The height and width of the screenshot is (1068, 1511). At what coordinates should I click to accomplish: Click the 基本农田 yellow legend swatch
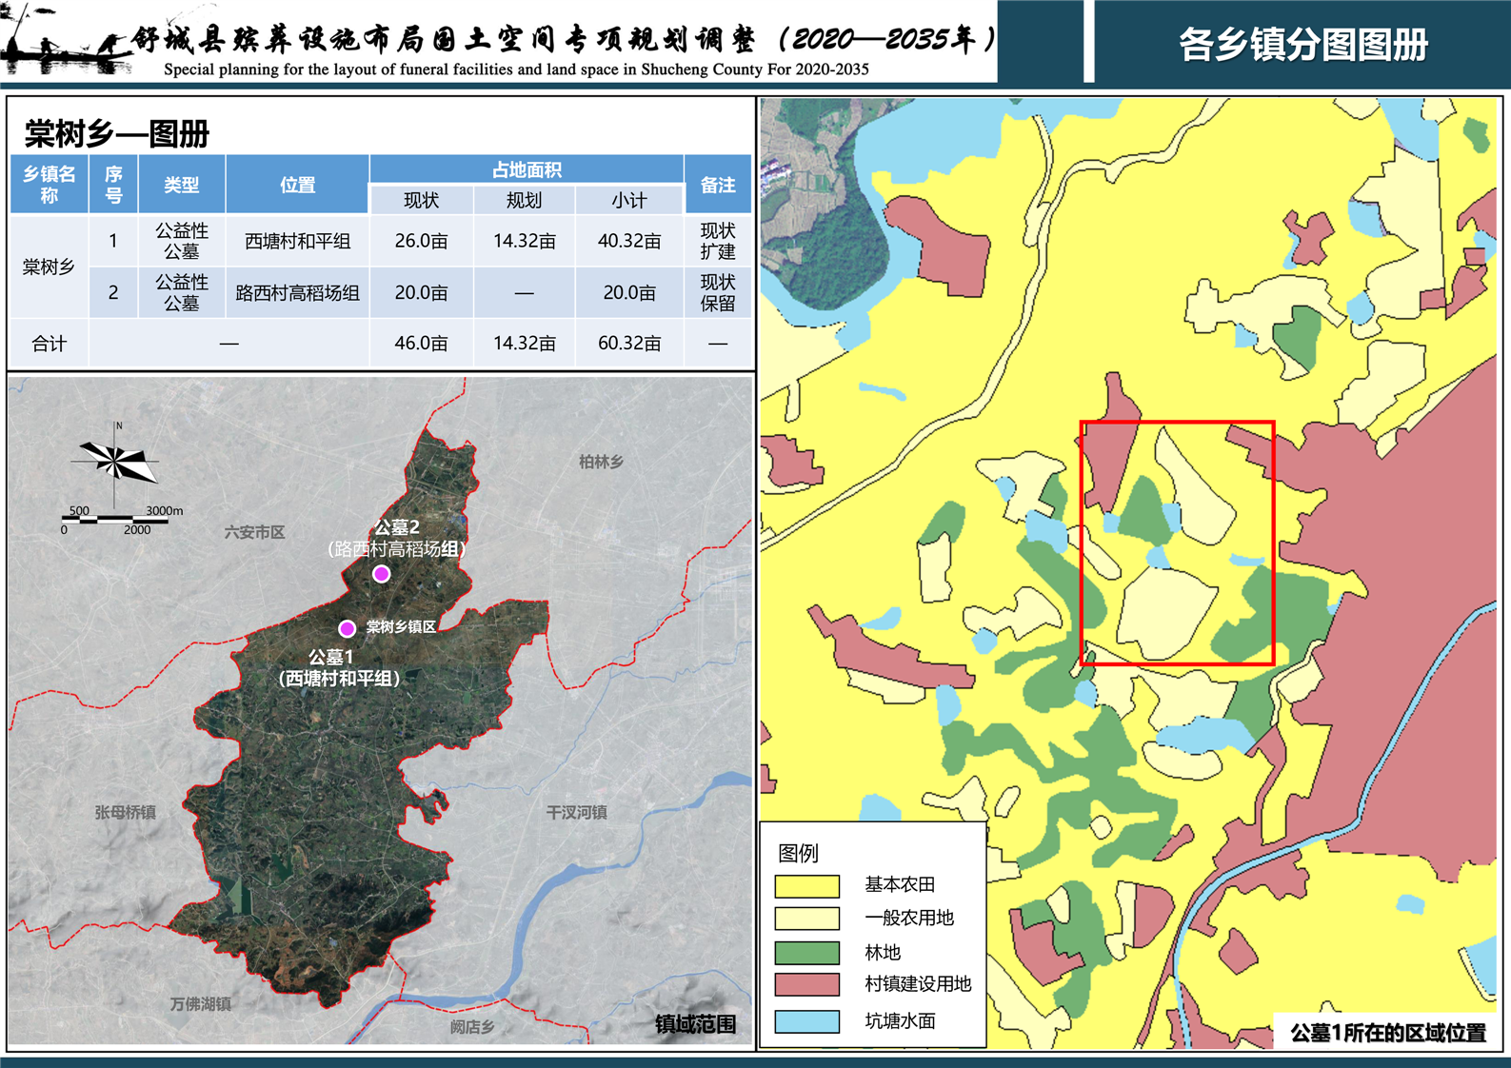click(806, 885)
